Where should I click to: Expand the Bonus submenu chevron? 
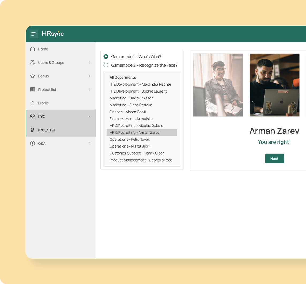90,76
